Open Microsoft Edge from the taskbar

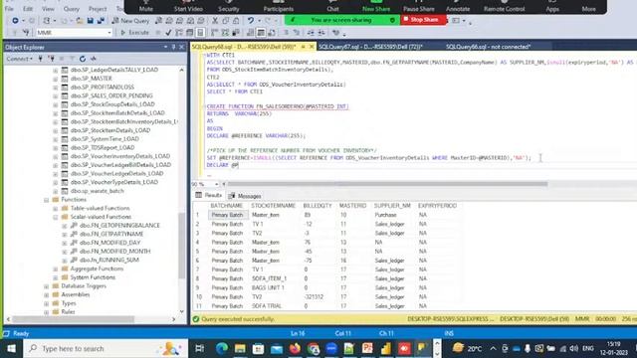pos(222,349)
